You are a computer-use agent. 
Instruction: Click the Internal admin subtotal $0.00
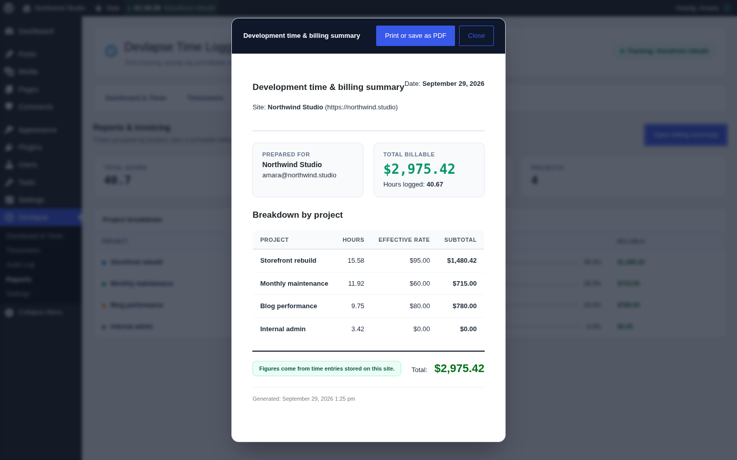(468, 329)
